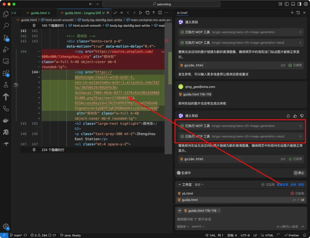The image size is (310, 238).
Task: Toggle bottom panel layout icon
Action: (293, 4)
